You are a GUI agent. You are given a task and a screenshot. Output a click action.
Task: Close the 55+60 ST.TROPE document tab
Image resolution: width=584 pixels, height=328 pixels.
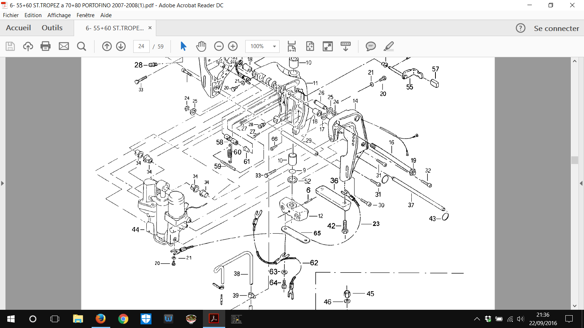[150, 28]
